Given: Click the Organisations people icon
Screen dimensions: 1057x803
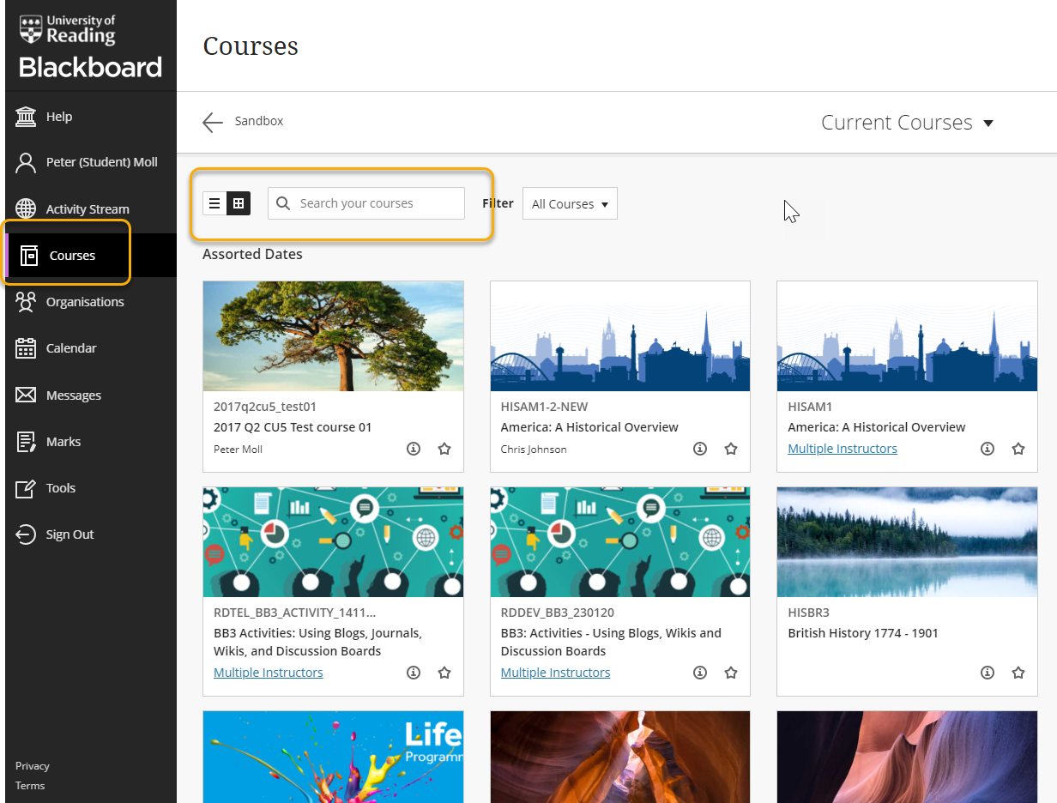Looking at the screenshot, I should point(26,302).
